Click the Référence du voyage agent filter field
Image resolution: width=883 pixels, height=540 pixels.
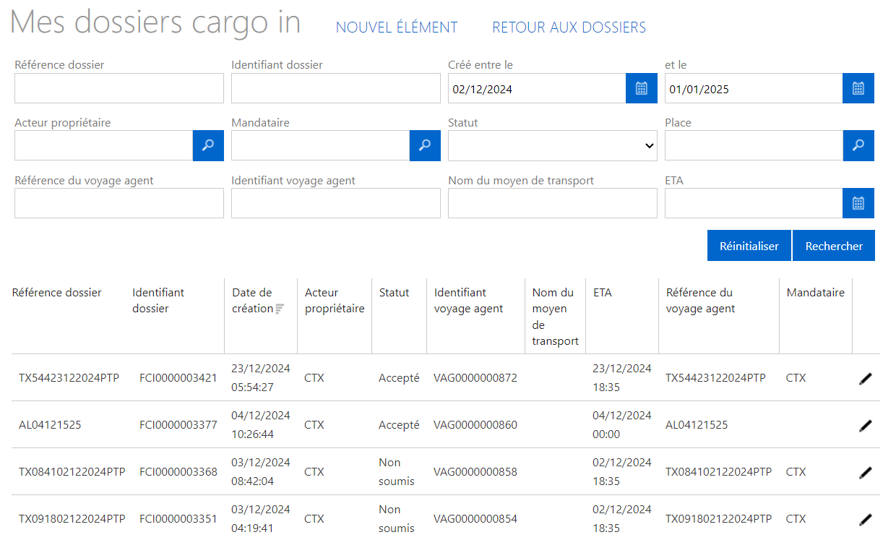pyautogui.click(x=119, y=203)
